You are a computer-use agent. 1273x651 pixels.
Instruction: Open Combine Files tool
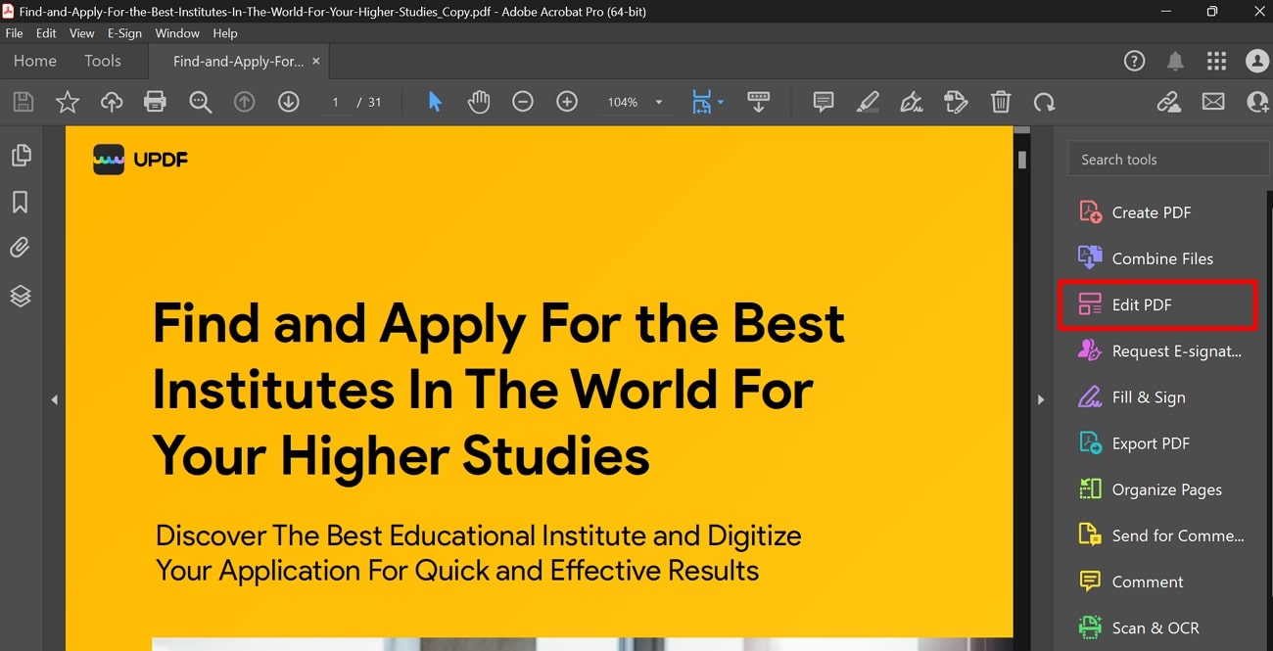[1161, 257]
